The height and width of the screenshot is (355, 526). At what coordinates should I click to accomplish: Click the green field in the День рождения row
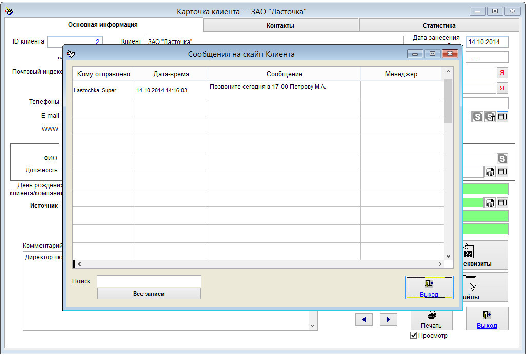coord(485,190)
